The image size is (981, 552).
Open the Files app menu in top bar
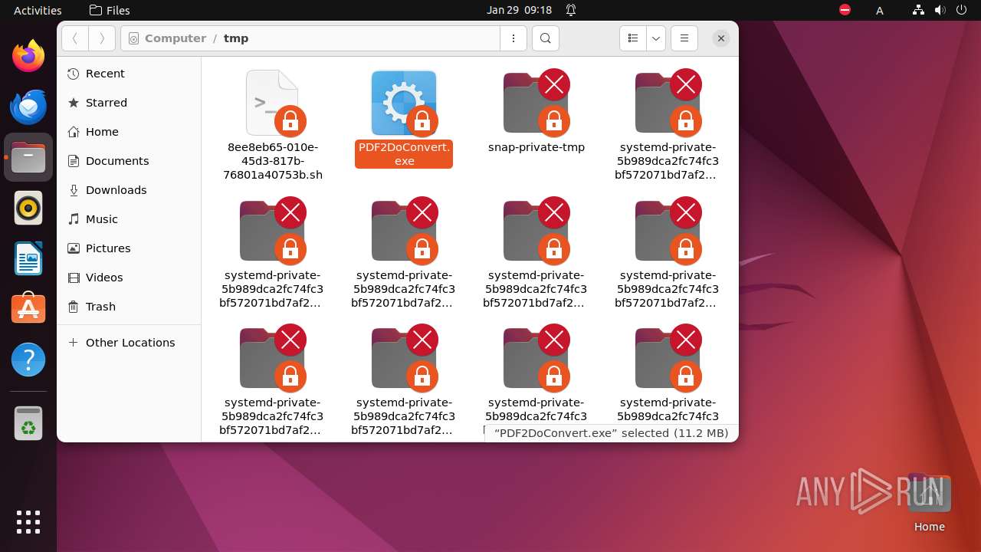click(110, 10)
